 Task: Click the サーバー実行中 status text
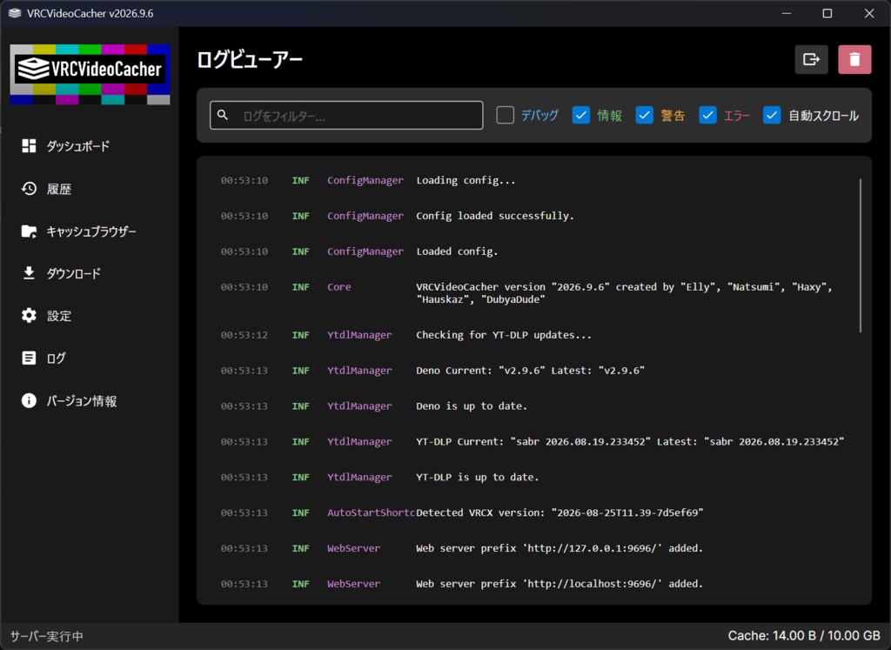[47, 636]
